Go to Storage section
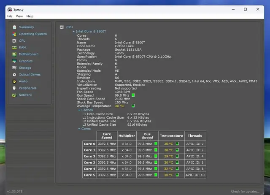 point(25,68)
